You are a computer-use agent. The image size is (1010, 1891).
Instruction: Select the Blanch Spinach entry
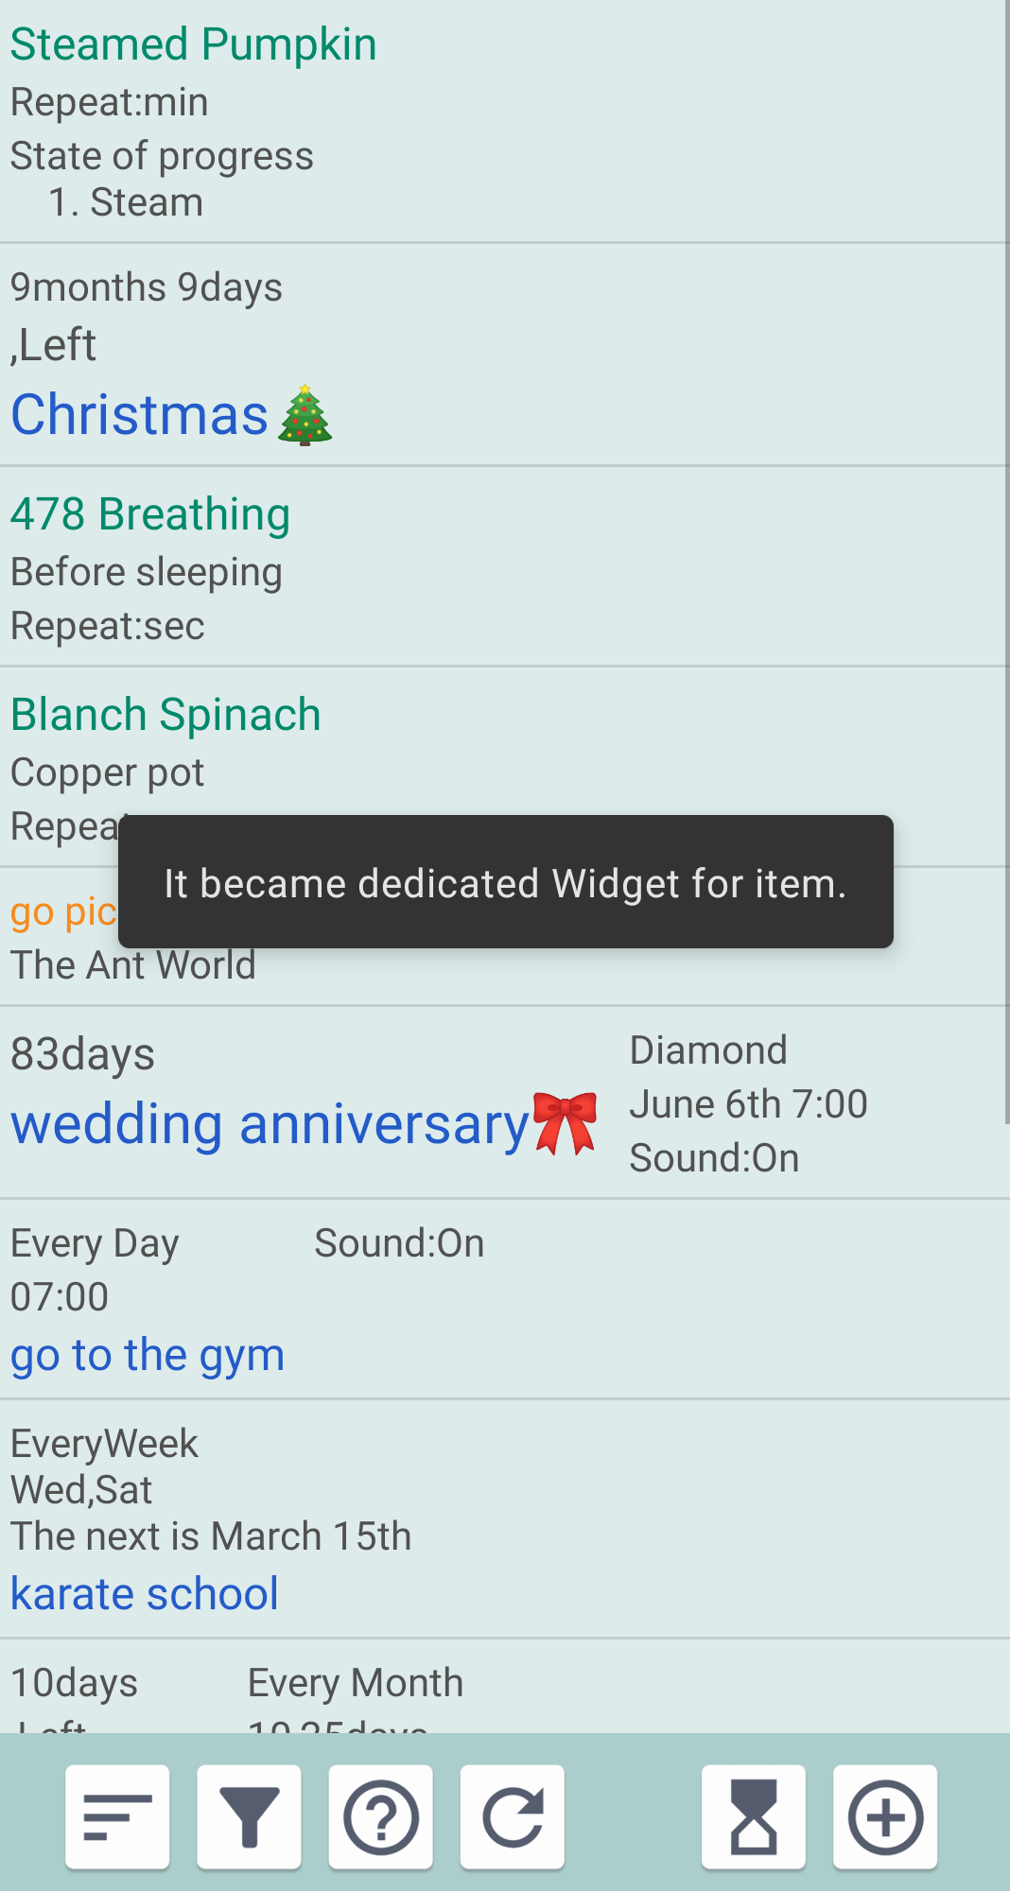[165, 715]
